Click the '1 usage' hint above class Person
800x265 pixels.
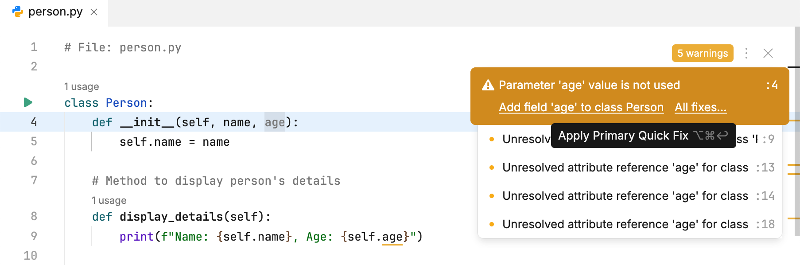[x=82, y=86]
